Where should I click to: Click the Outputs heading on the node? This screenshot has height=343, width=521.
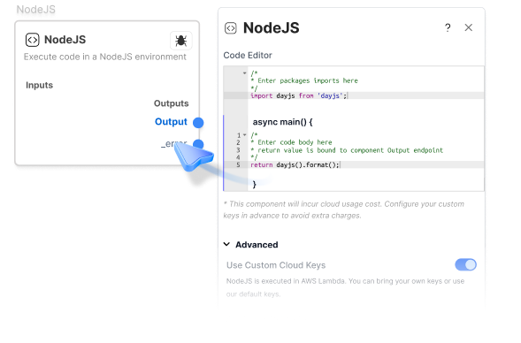[x=171, y=103]
